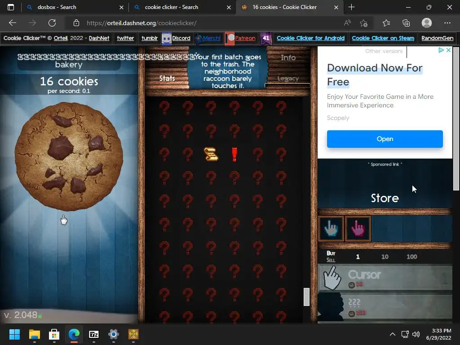Open the Stats menu
Screen dimensions: 460x345
(167, 78)
